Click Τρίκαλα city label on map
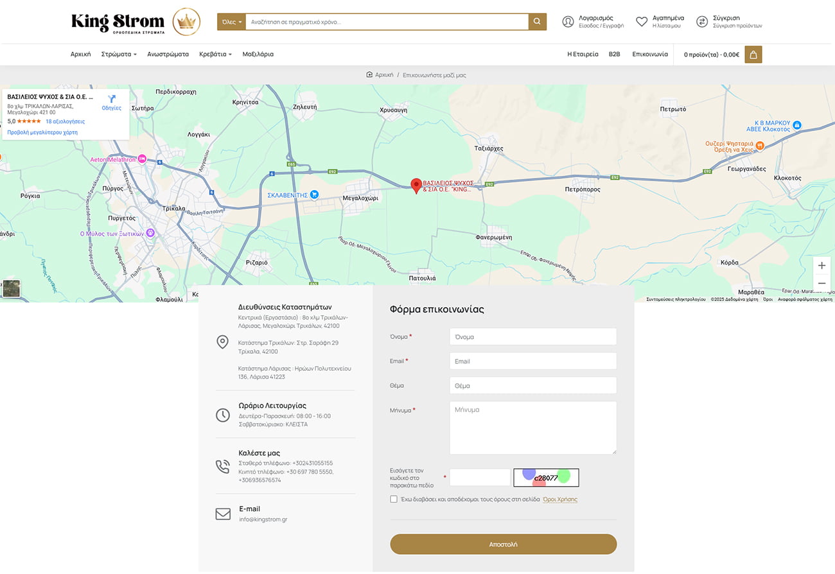Viewport: 835px width, 574px height. (x=174, y=209)
